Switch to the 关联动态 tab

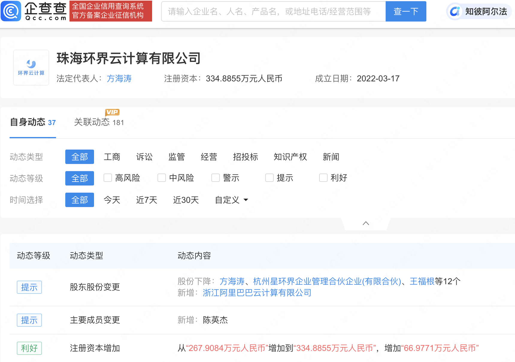[x=99, y=122]
